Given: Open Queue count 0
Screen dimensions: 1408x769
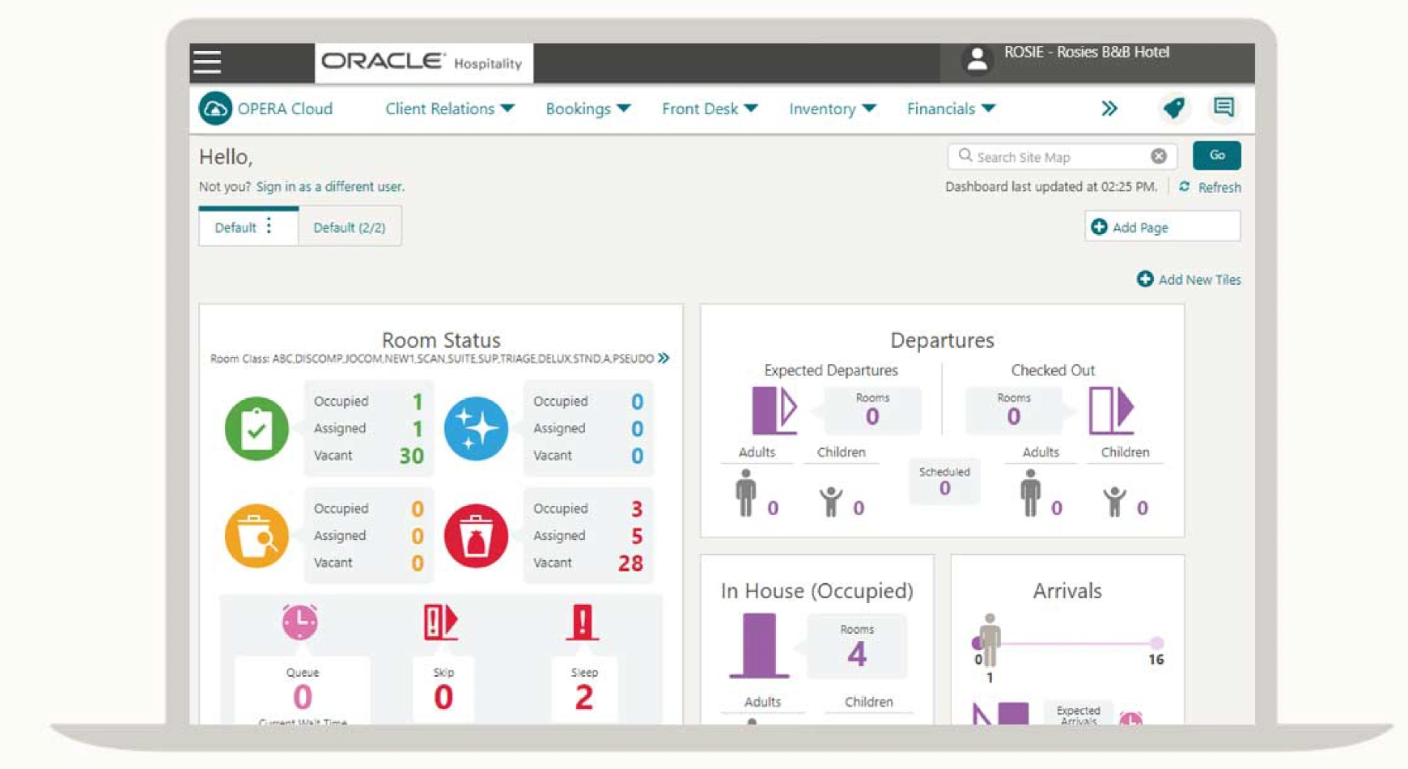Looking at the screenshot, I should pyautogui.click(x=302, y=696).
